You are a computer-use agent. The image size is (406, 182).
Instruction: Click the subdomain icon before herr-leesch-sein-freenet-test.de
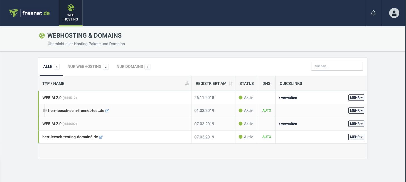click(x=45, y=110)
